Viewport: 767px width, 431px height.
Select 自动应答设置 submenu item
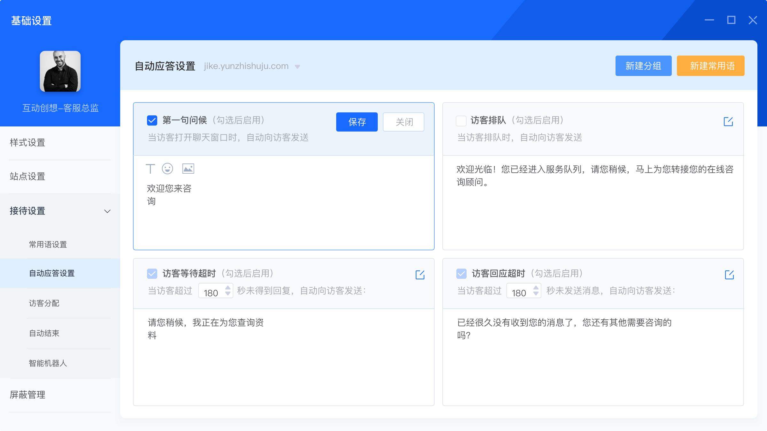[60, 273]
